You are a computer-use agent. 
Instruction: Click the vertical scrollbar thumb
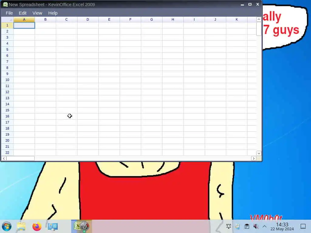click(x=259, y=29)
